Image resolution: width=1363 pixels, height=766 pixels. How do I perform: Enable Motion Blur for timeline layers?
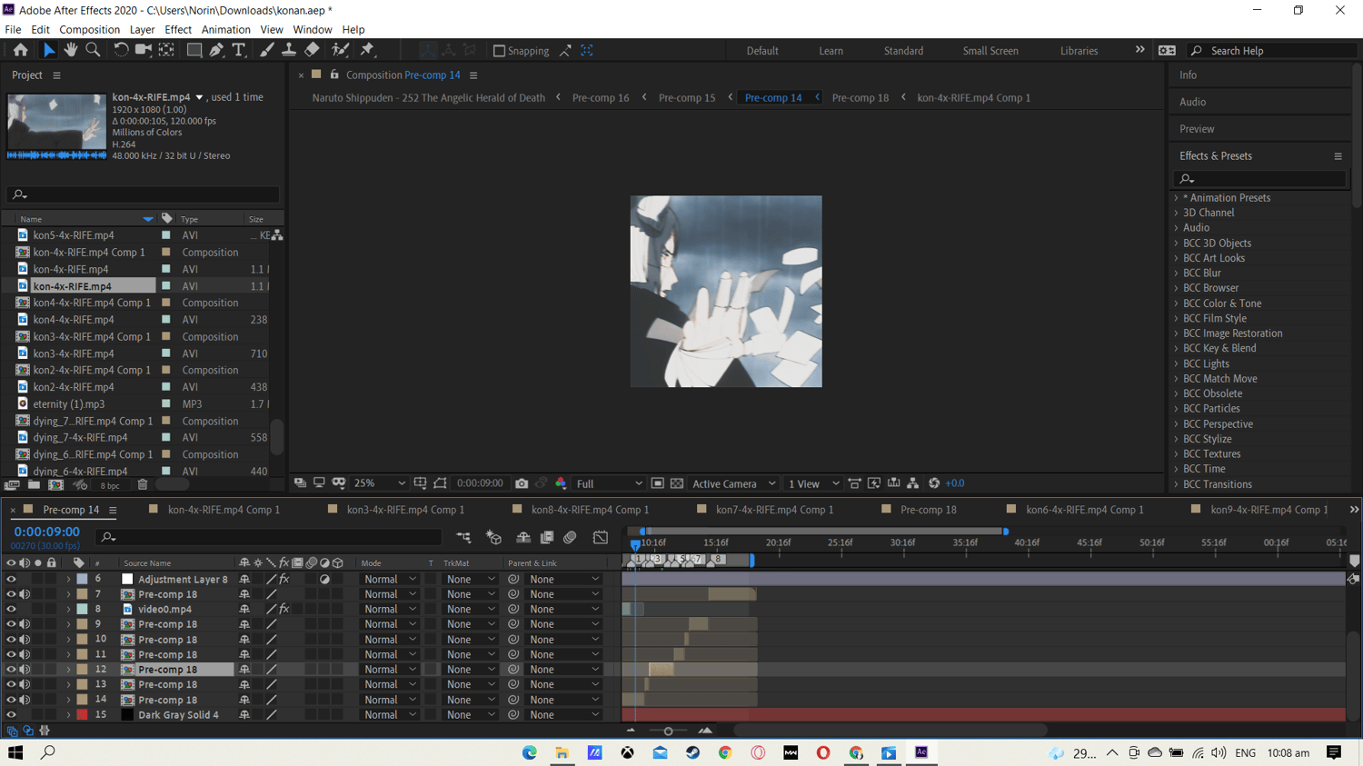coord(570,537)
